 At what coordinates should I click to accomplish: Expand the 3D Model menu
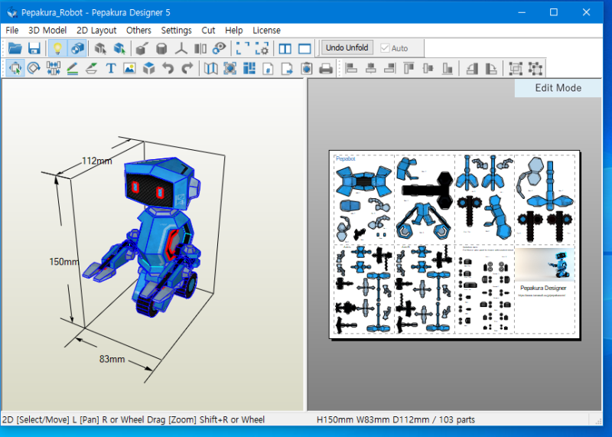[47, 31]
